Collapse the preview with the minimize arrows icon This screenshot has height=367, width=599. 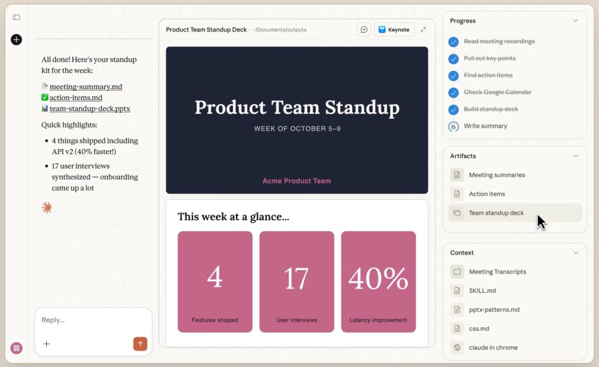pyautogui.click(x=423, y=30)
